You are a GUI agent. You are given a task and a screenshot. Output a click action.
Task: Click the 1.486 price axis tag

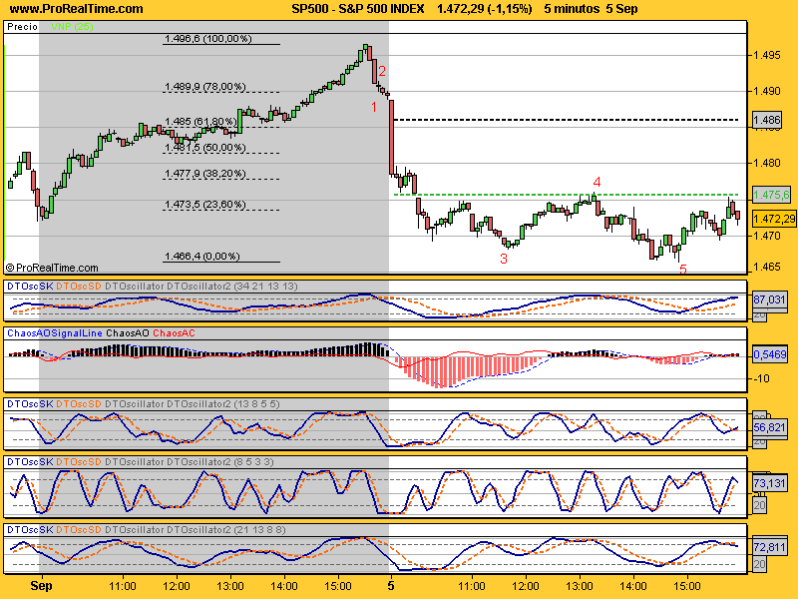(767, 120)
